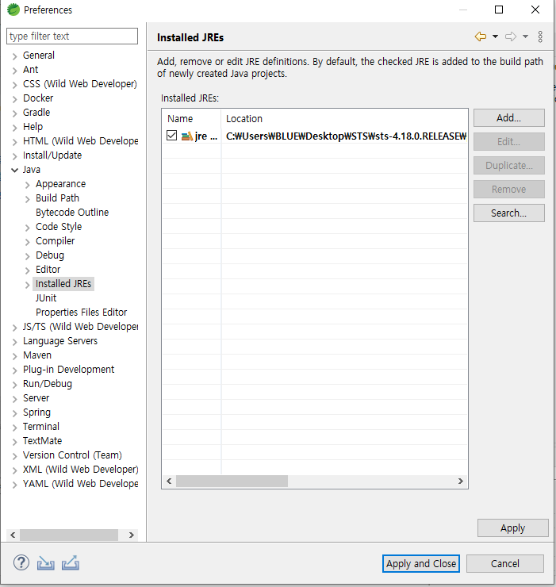Click the Apply button

click(512, 528)
